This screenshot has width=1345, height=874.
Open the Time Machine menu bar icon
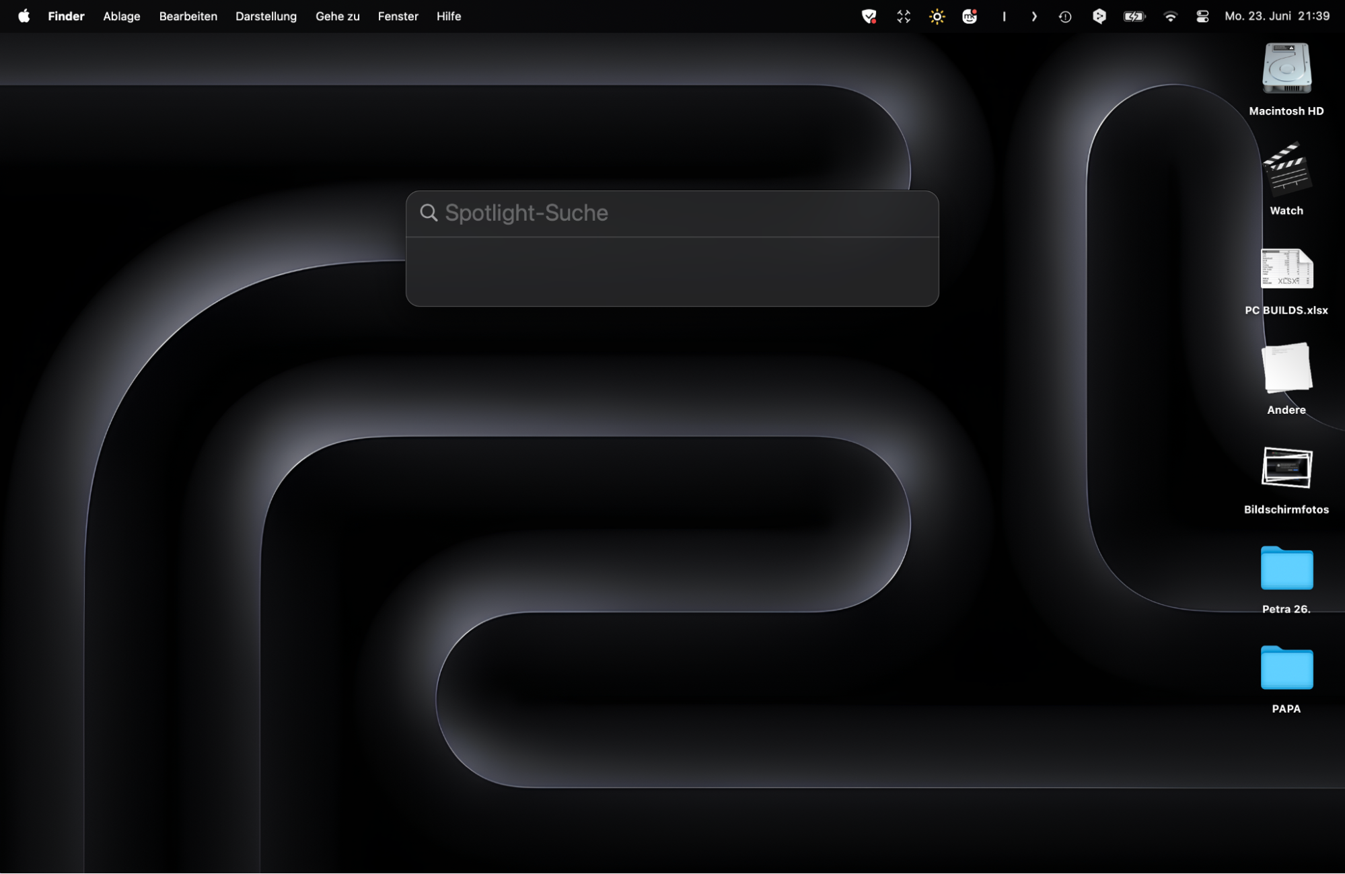(1064, 16)
